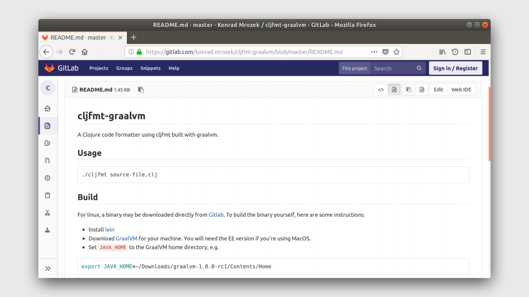
Task: Open new browser tab with plus
Action: pos(134,37)
